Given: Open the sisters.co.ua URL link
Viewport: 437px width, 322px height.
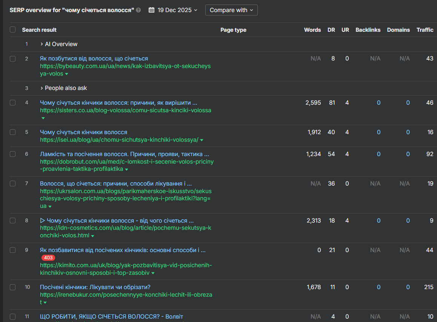Looking at the screenshot, I should tap(125, 110).
